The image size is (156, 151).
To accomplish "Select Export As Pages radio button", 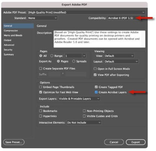I will tap(58, 61).
